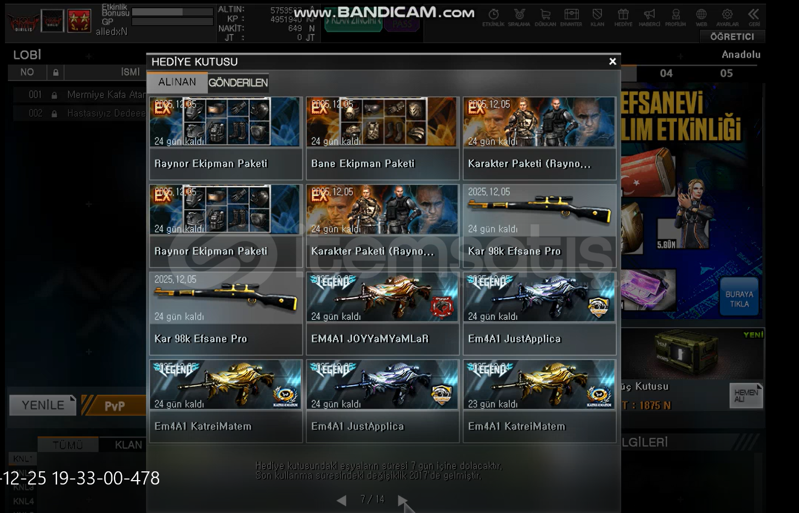Go to previous gift page arrow
The height and width of the screenshot is (513, 799).
coord(341,500)
